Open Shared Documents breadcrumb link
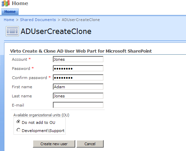 [38, 20]
